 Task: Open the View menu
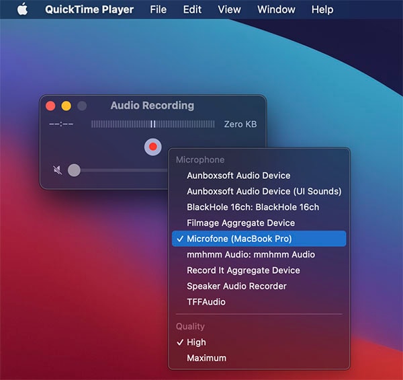tap(229, 10)
